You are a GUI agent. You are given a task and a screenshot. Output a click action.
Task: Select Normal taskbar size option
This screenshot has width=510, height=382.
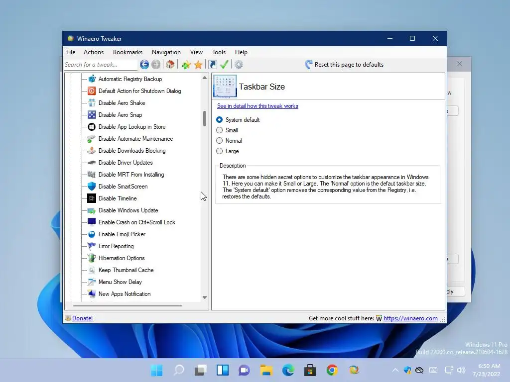click(x=229, y=141)
